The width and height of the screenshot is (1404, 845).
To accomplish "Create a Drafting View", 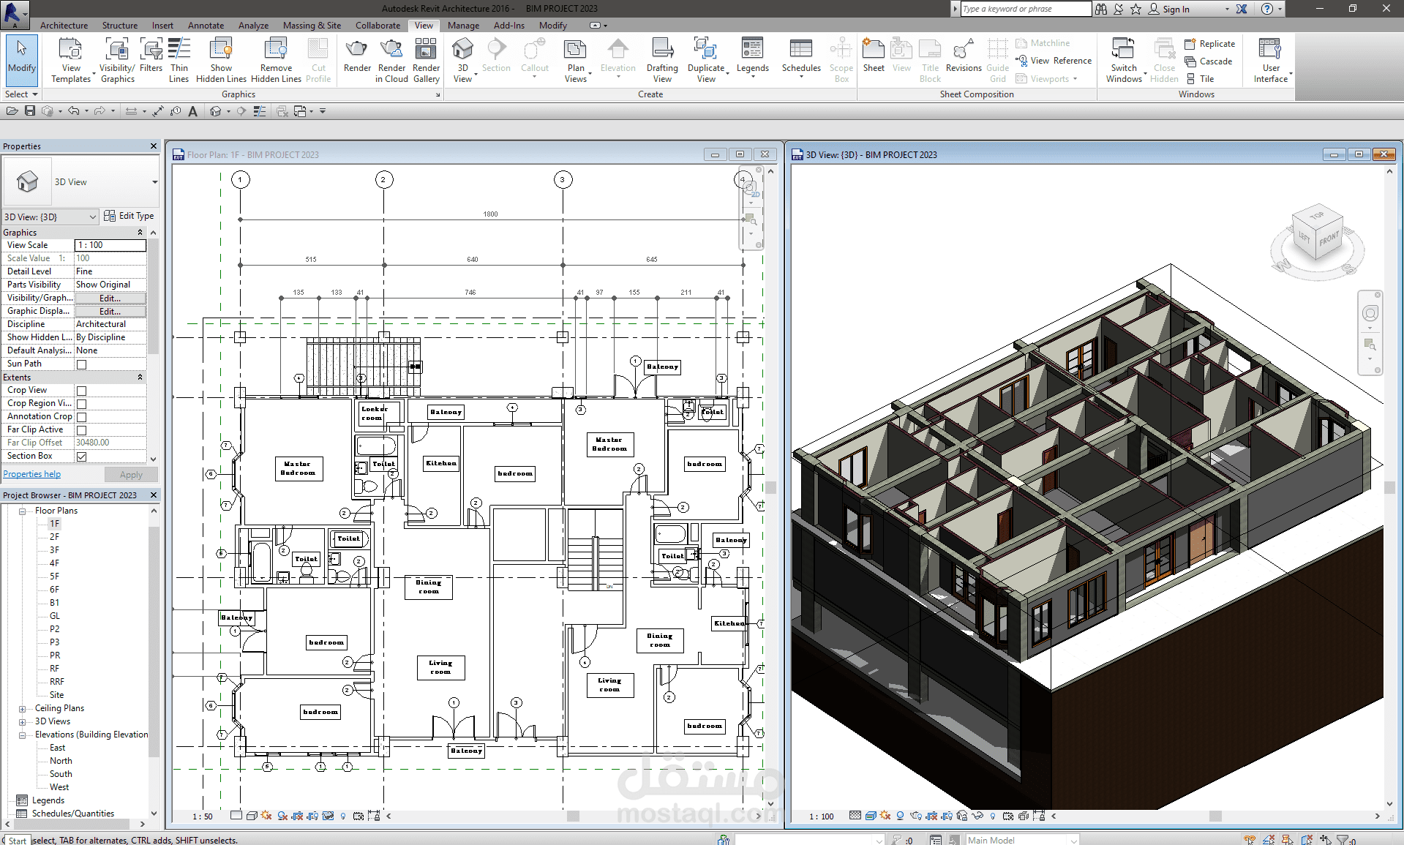I will click(x=662, y=60).
